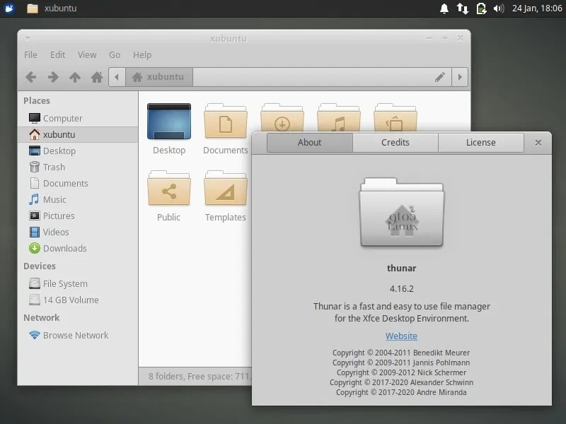Select the Documents folder icon

point(226,122)
